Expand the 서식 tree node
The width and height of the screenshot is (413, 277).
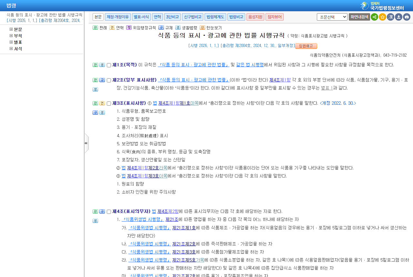pos(11,49)
